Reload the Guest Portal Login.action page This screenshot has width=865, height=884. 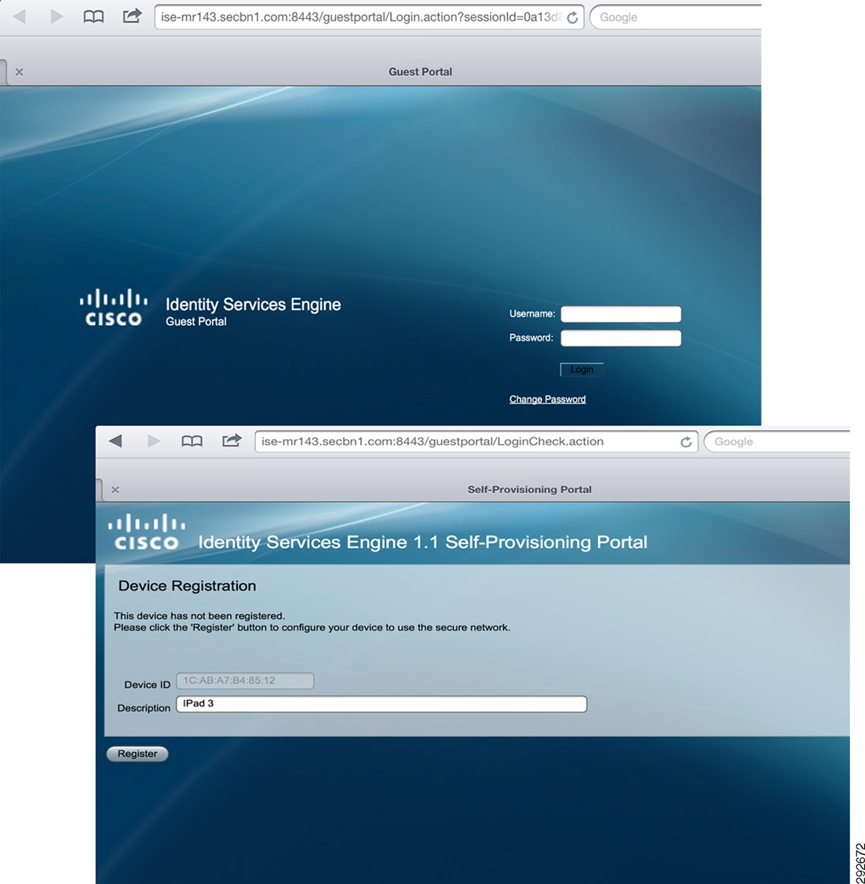pyautogui.click(x=572, y=17)
